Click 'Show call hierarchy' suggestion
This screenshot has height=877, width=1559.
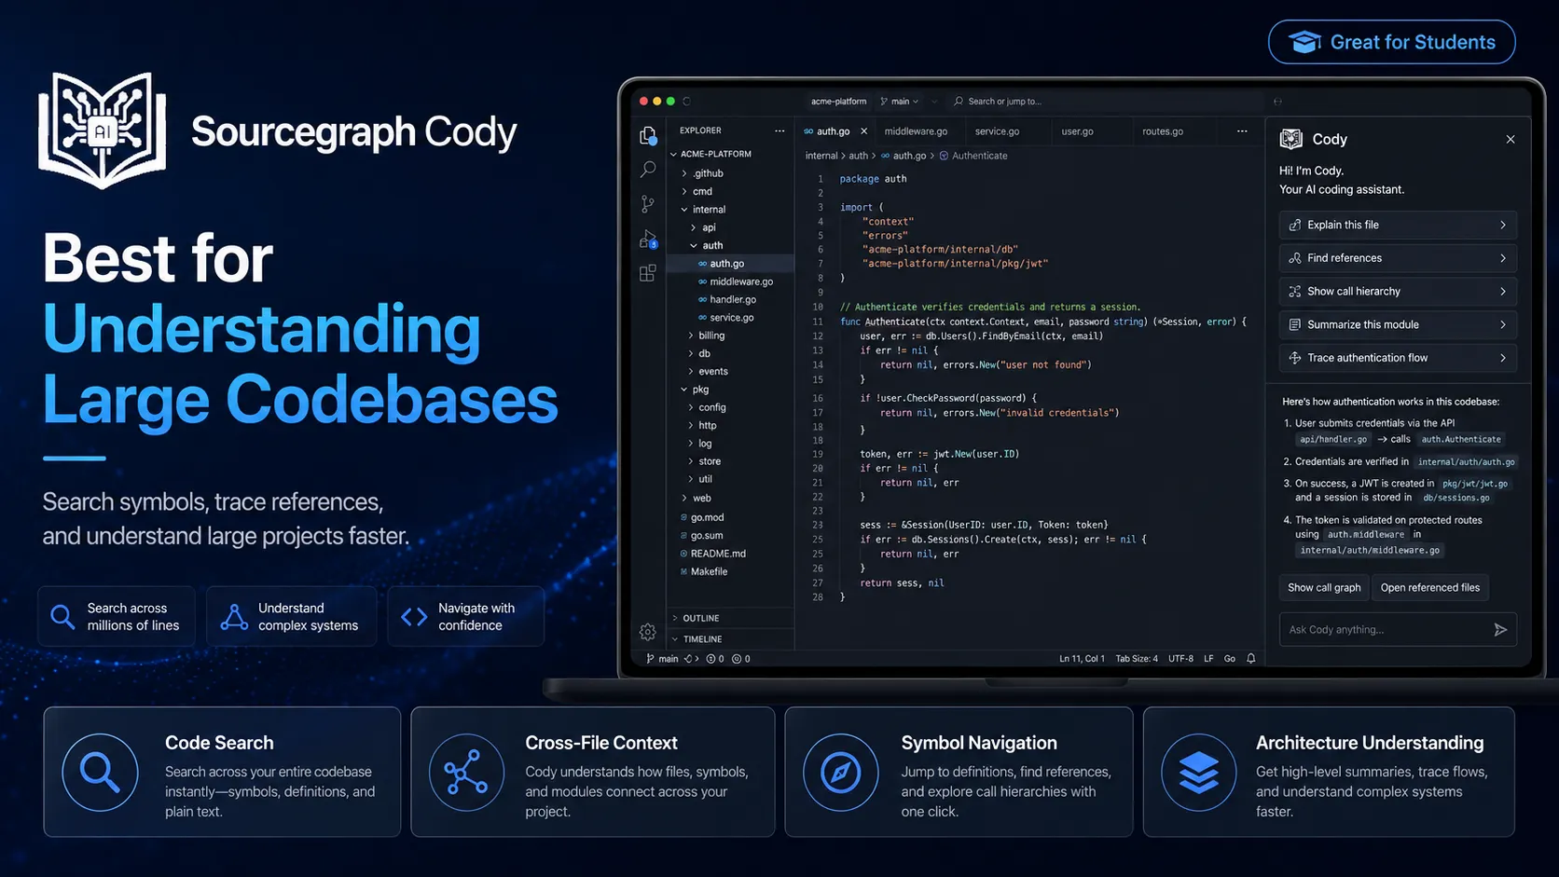click(x=1398, y=292)
